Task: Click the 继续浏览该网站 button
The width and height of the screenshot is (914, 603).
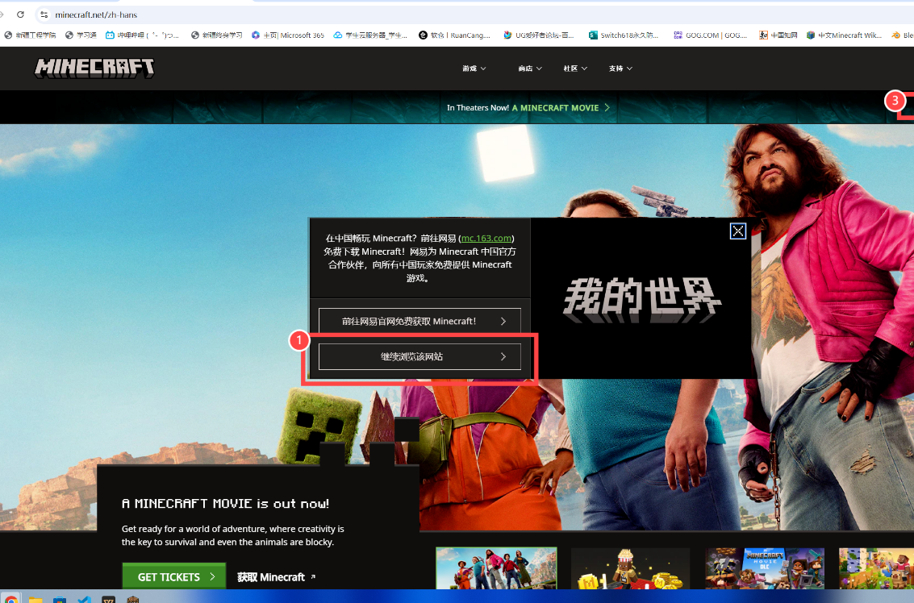Action: [419, 356]
